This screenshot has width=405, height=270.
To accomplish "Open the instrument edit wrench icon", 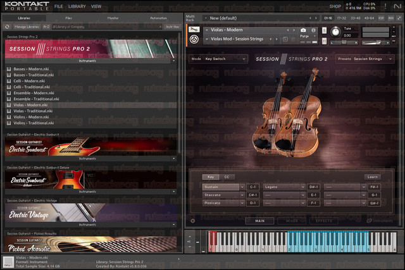I will [x=194, y=30].
